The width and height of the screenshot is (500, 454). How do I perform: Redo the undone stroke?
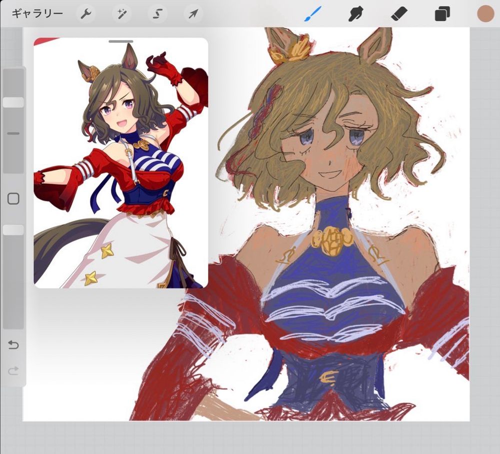tap(13, 371)
